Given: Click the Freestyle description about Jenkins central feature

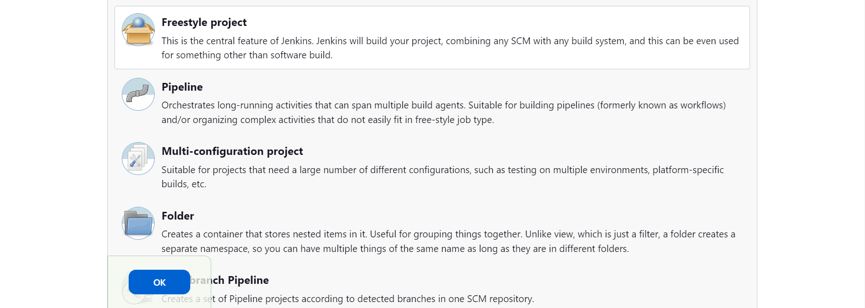Looking at the screenshot, I should pyautogui.click(x=450, y=48).
